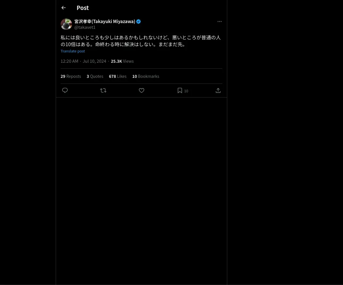This screenshot has width=343, height=285.
Task: Click the repost arrows icon
Action: point(103,90)
